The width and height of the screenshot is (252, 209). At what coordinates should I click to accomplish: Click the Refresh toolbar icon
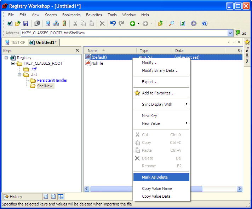click(x=183, y=24)
